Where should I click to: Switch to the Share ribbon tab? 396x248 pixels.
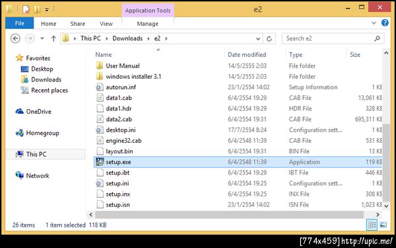(x=77, y=24)
